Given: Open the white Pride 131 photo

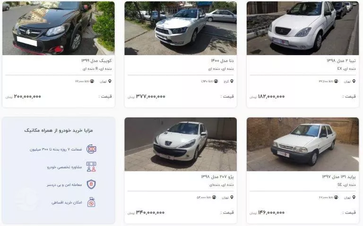Looking at the screenshot, I should (x=303, y=144).
